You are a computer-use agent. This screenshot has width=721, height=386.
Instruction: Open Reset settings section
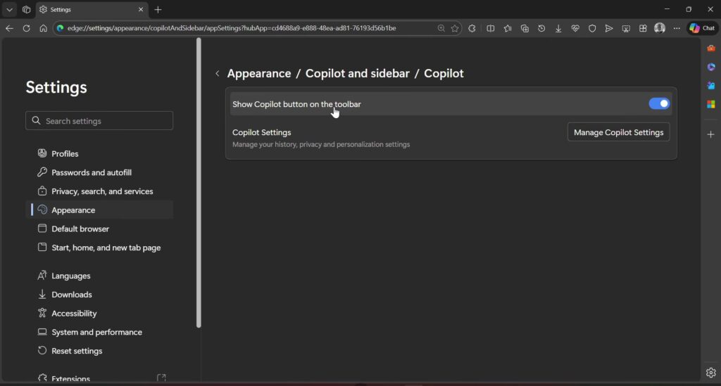(100, 351)
